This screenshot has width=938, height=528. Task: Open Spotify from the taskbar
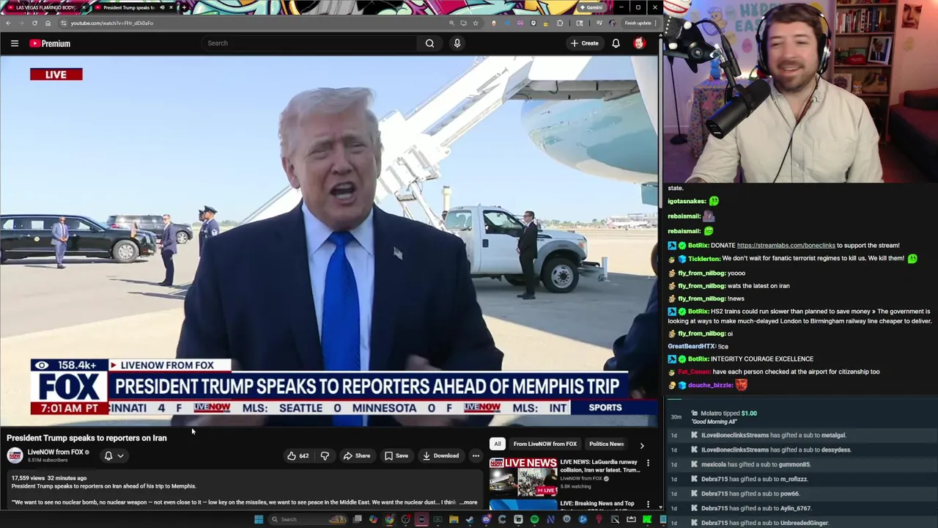click(x=534, y=519)
